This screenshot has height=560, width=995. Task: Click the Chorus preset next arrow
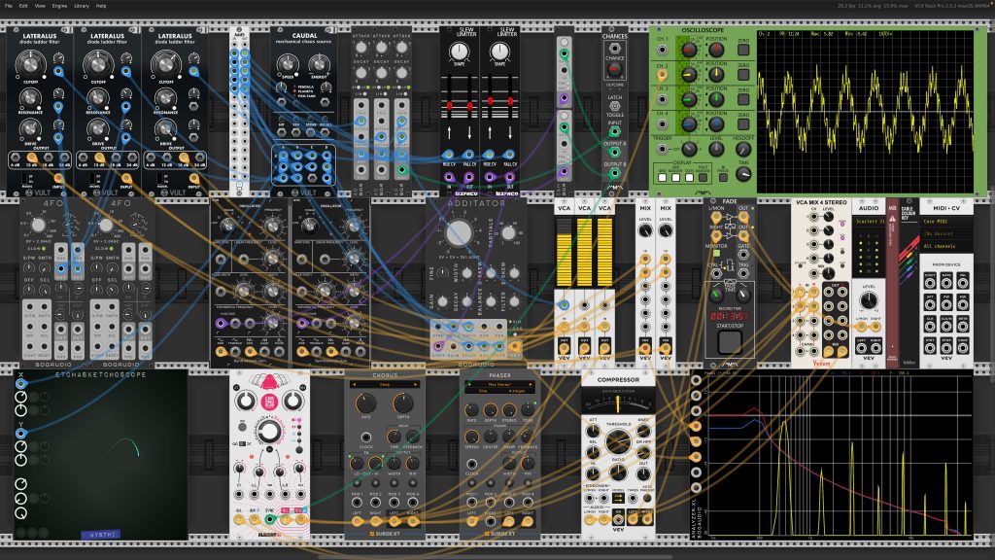(415, 385)
